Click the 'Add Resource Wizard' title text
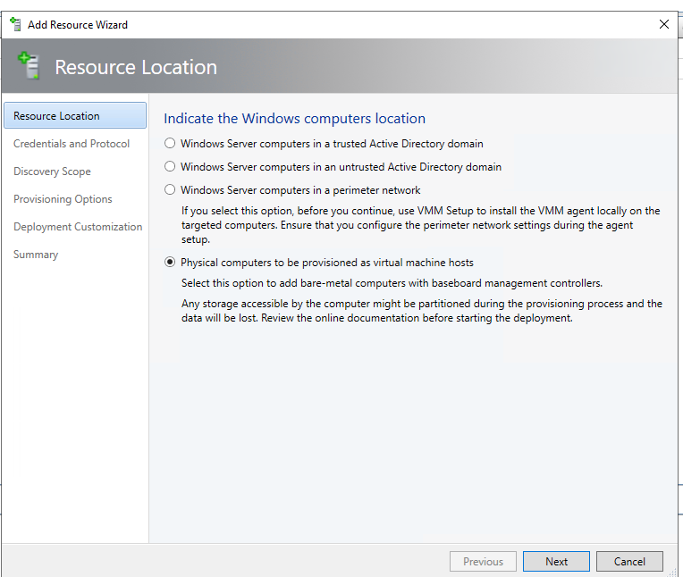This screenshot has height=577, width=683. (78, 25)
